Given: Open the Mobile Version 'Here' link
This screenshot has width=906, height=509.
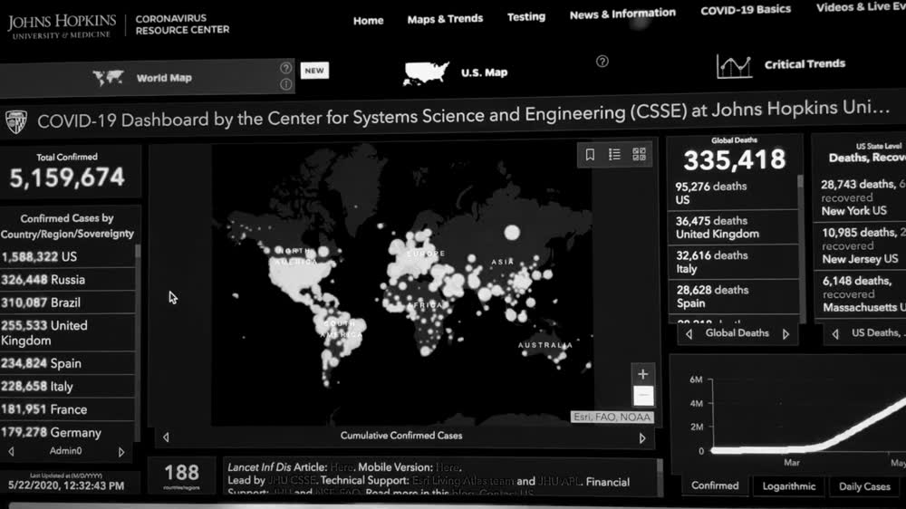Looking at the screenshot, I should (448, 467).
